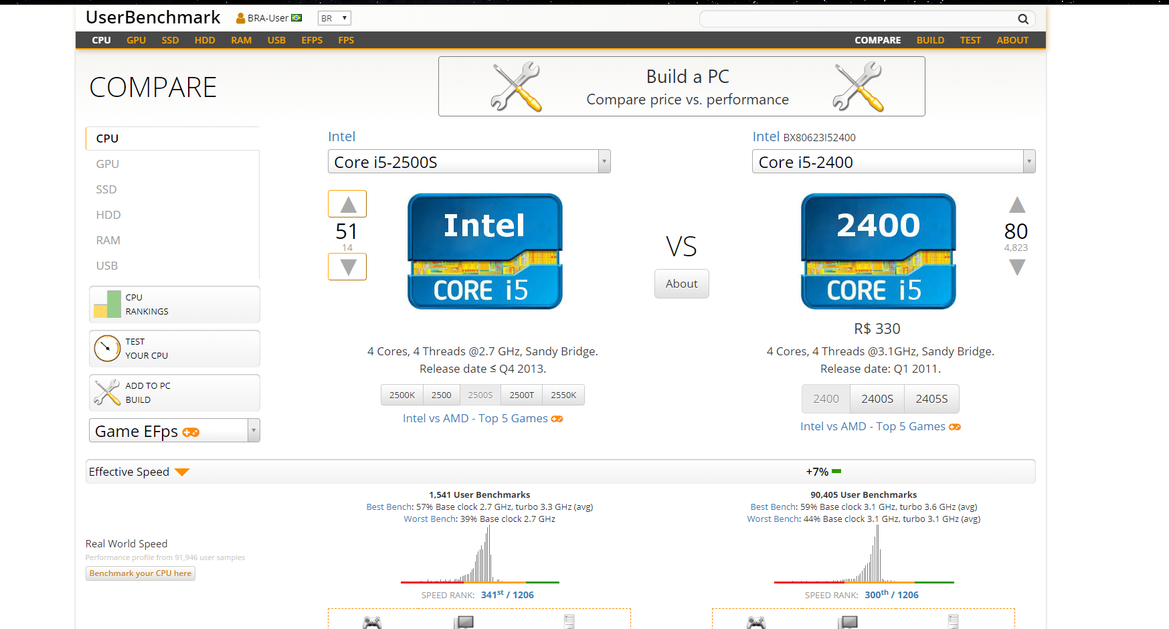The height and width of the screenshot is (629, 1169).
Task: Select CPU in the left sidebar
Action: pyautogui.click(x=173, y=139)
